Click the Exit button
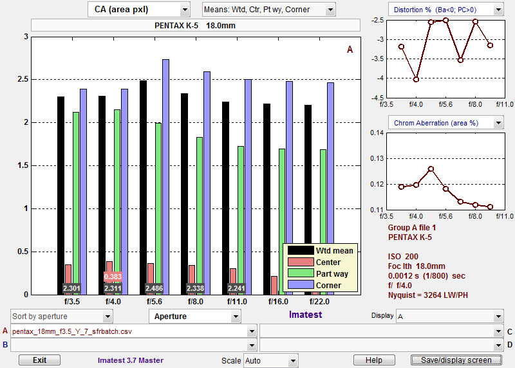The width and height of the screenshot is (515, 368). click(39, 360)
